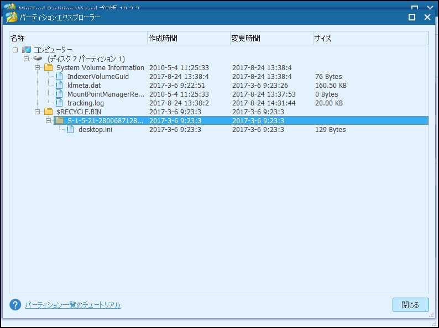
Task: Click the disk drive icon for Disk 2 Partition 1
Action: (38, 59)
